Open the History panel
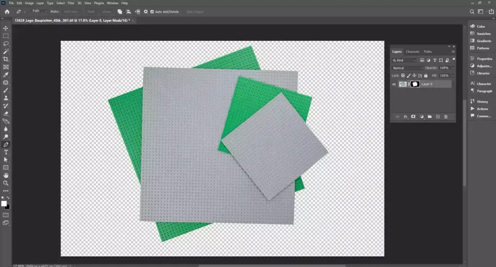Image resolution: width=496 pixels, height=267 pixels. [x=482, y=102]
